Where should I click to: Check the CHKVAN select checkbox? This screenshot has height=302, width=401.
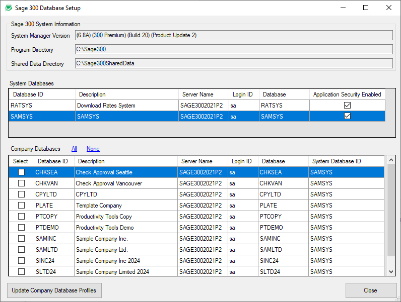pyautogui.click(x=22, y=183)
